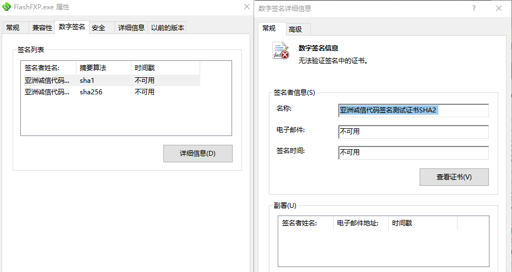Click the 数字签名信息 heading

click(318, 48)
